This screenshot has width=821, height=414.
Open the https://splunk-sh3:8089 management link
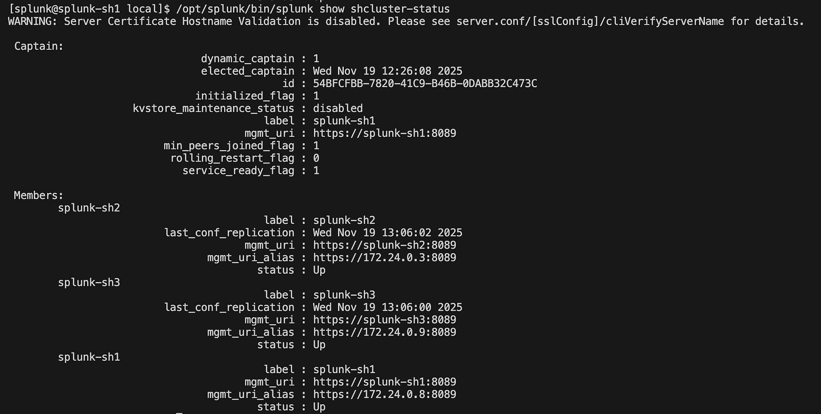coord(384,320)
